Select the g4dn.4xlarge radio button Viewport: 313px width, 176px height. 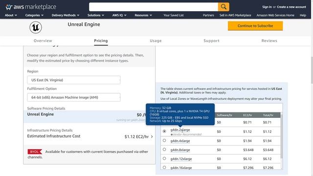click(x=164, y=140)
